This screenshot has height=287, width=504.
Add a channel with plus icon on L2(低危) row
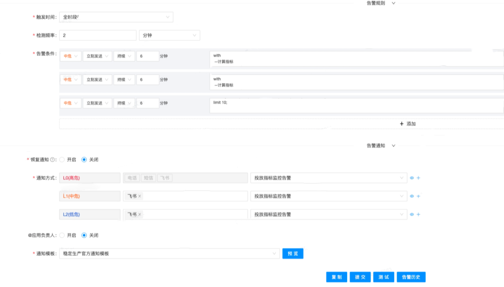coord(419,214)
